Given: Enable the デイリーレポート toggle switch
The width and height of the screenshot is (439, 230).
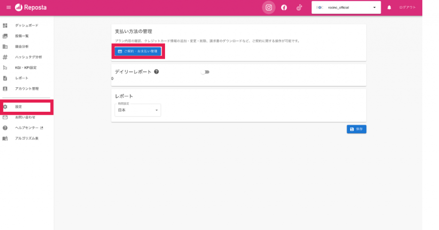Looking at the screenshot, I should click(x=205, y=72).
